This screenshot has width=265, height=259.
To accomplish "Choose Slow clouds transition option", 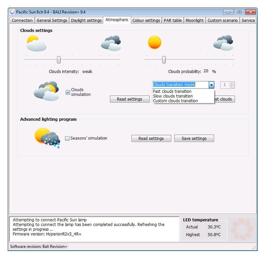I will (x=183, y=96).
